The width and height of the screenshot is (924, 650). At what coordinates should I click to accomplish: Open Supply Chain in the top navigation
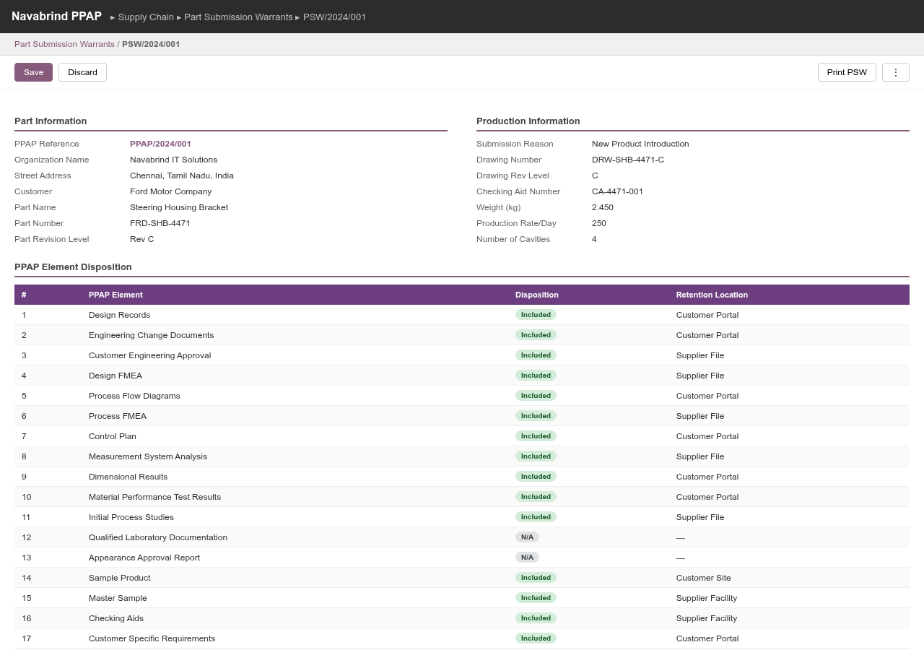tap(146, 17)
